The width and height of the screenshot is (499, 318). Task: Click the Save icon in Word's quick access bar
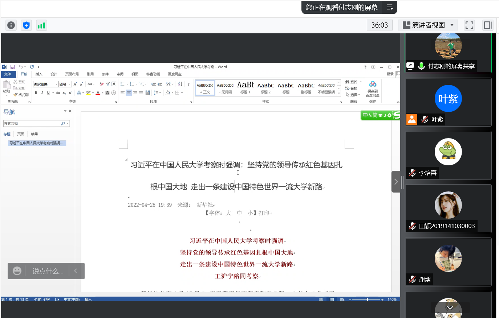tap(12, 67)
